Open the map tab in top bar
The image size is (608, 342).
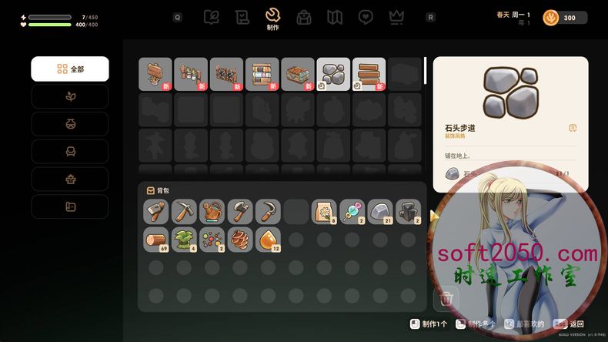335,17
